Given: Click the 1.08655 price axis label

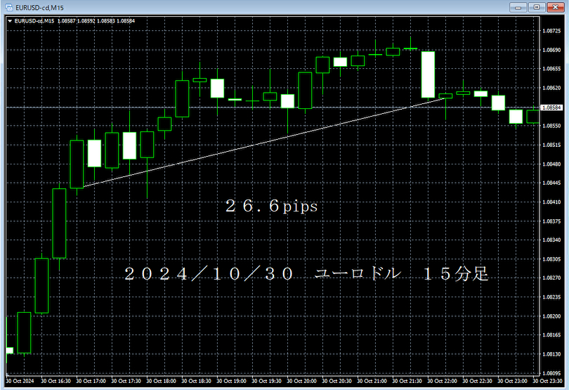Looking at the screenshot, I should 551,69.
